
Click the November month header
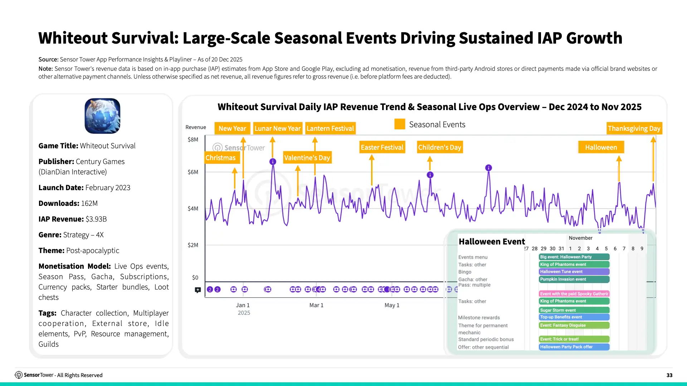point(580,238)
